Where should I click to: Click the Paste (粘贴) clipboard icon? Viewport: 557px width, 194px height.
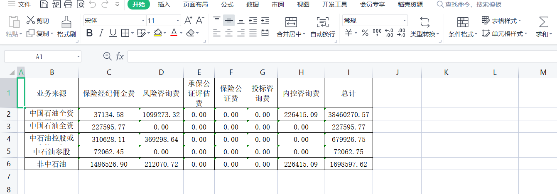tap(14, 22)
